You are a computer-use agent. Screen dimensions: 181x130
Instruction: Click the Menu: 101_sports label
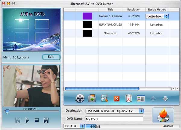point(16,57)
